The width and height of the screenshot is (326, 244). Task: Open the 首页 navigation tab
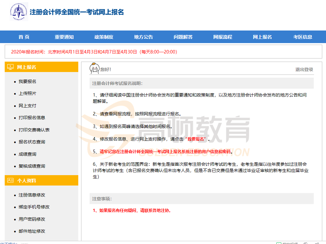(24, 37)
